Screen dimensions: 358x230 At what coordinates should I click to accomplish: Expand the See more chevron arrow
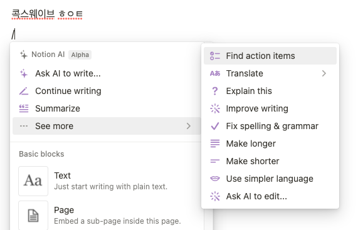[x=188, y=126]
